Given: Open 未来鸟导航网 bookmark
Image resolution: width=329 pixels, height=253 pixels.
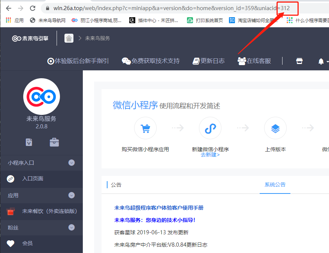Looking at the screenshot, I should [x=48, y=20].
